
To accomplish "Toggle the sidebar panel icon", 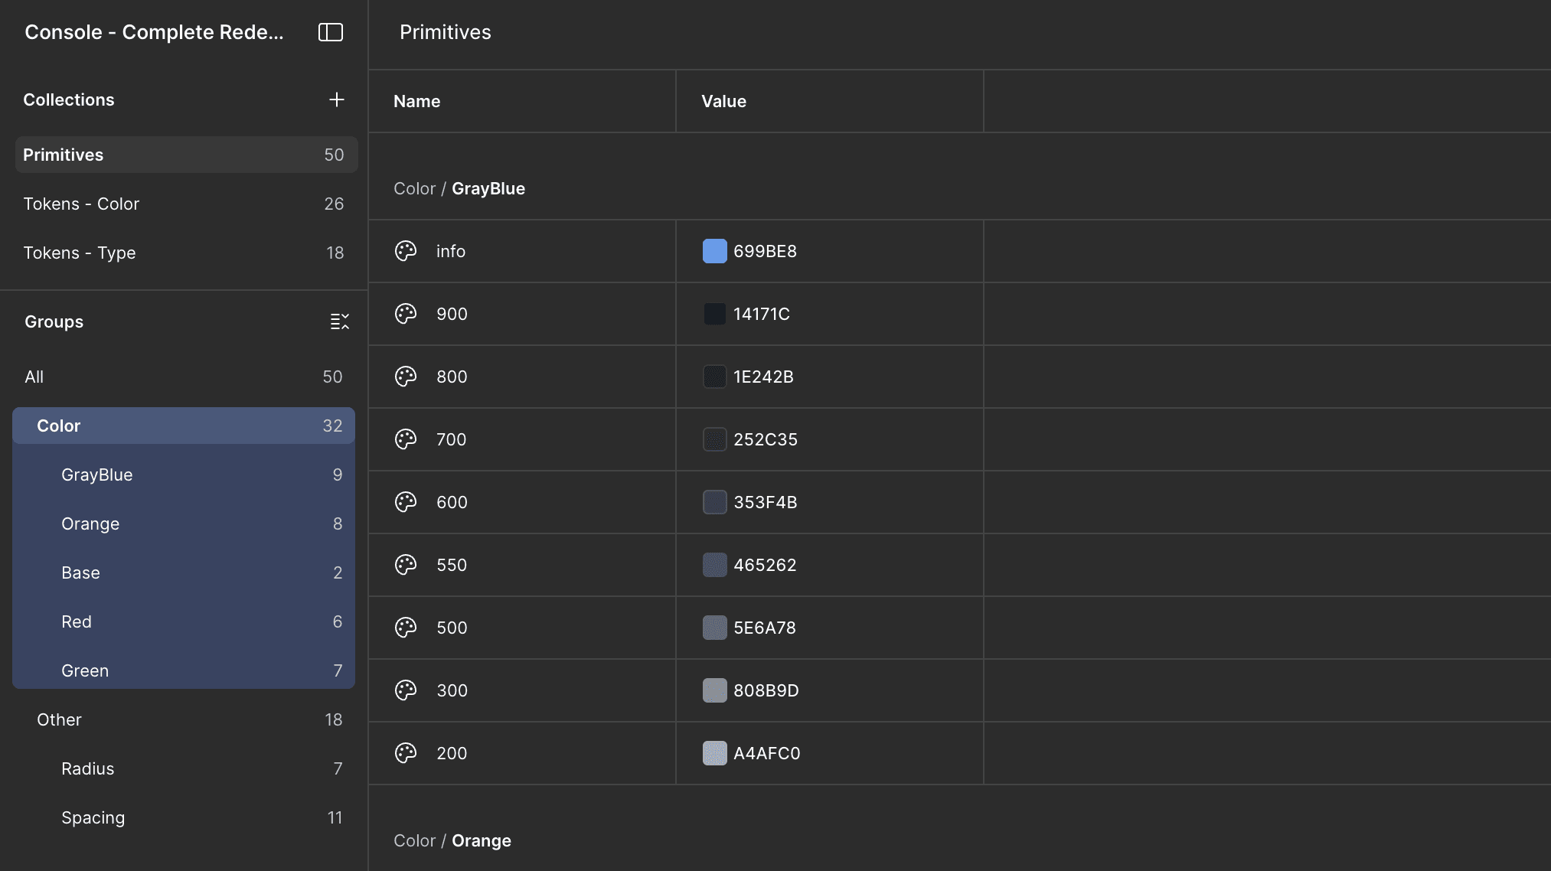I will (x=331, y=32).
